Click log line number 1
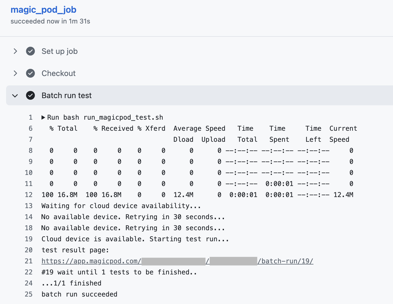This screenshot has height=304, width=393. [31, 117]
